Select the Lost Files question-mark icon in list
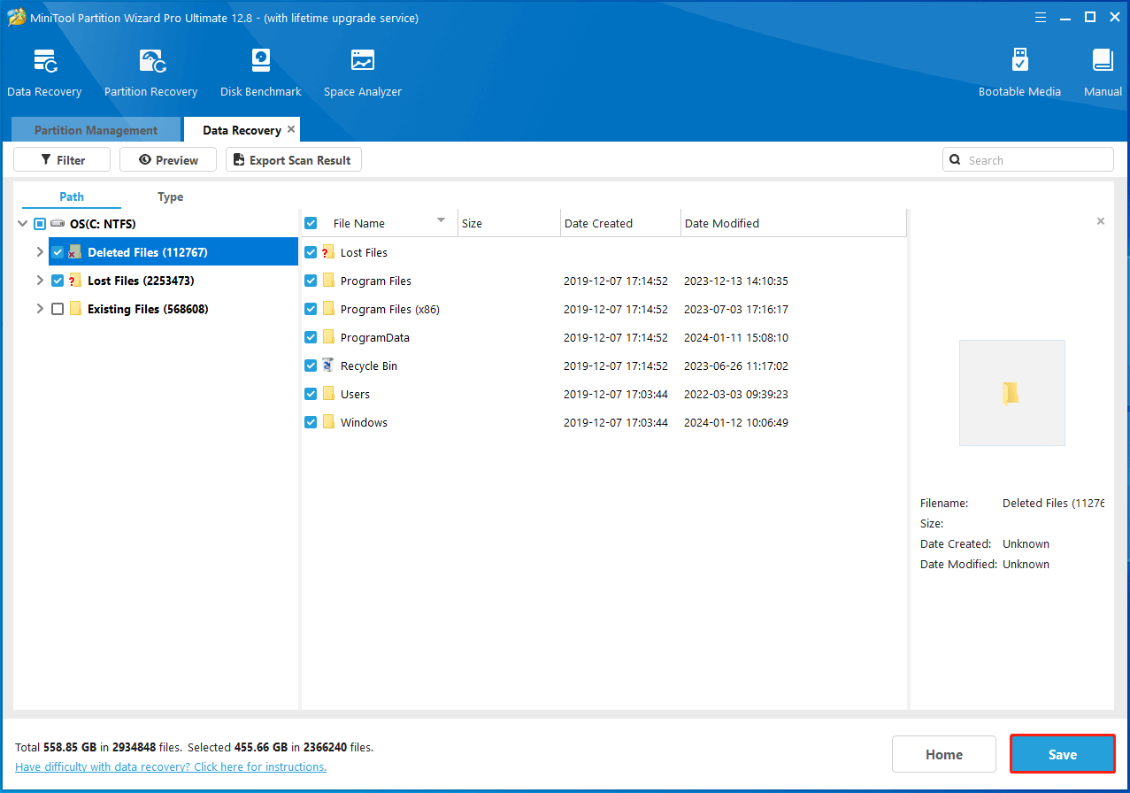 pos(328,252)
